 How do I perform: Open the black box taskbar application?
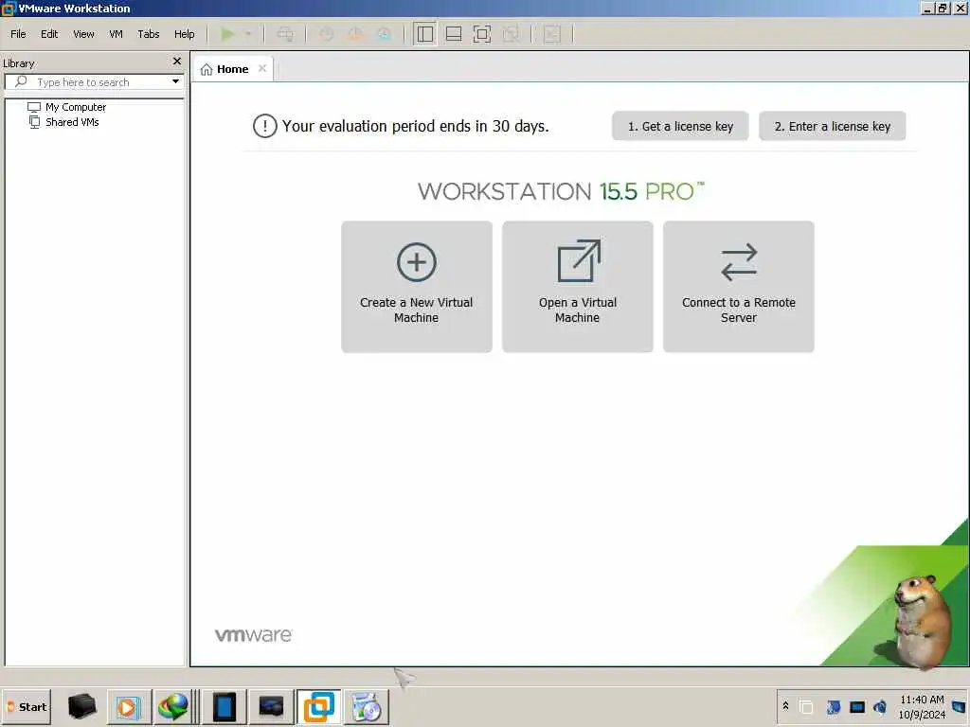pyautogui.click(x=81, y=707)
